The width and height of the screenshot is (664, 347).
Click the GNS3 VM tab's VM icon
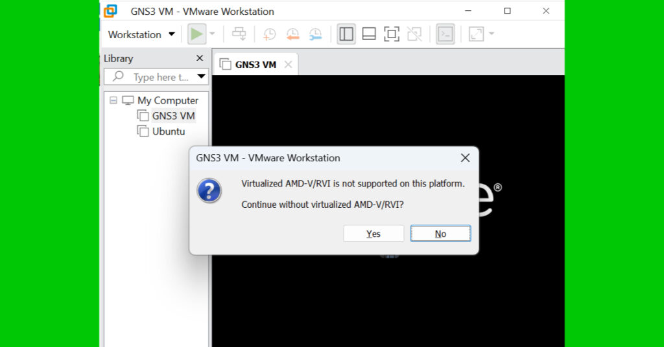click(225, 64)
